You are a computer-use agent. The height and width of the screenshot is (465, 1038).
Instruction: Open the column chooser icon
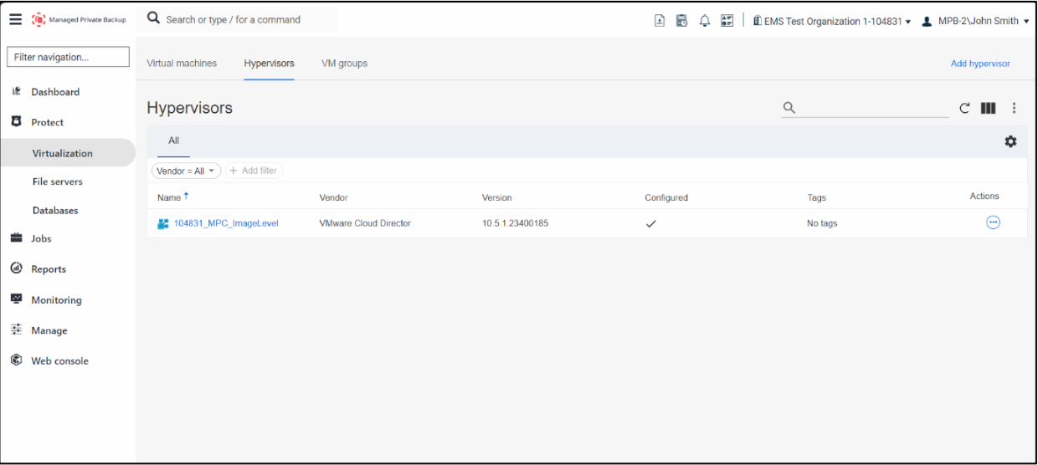click(989, 108)
